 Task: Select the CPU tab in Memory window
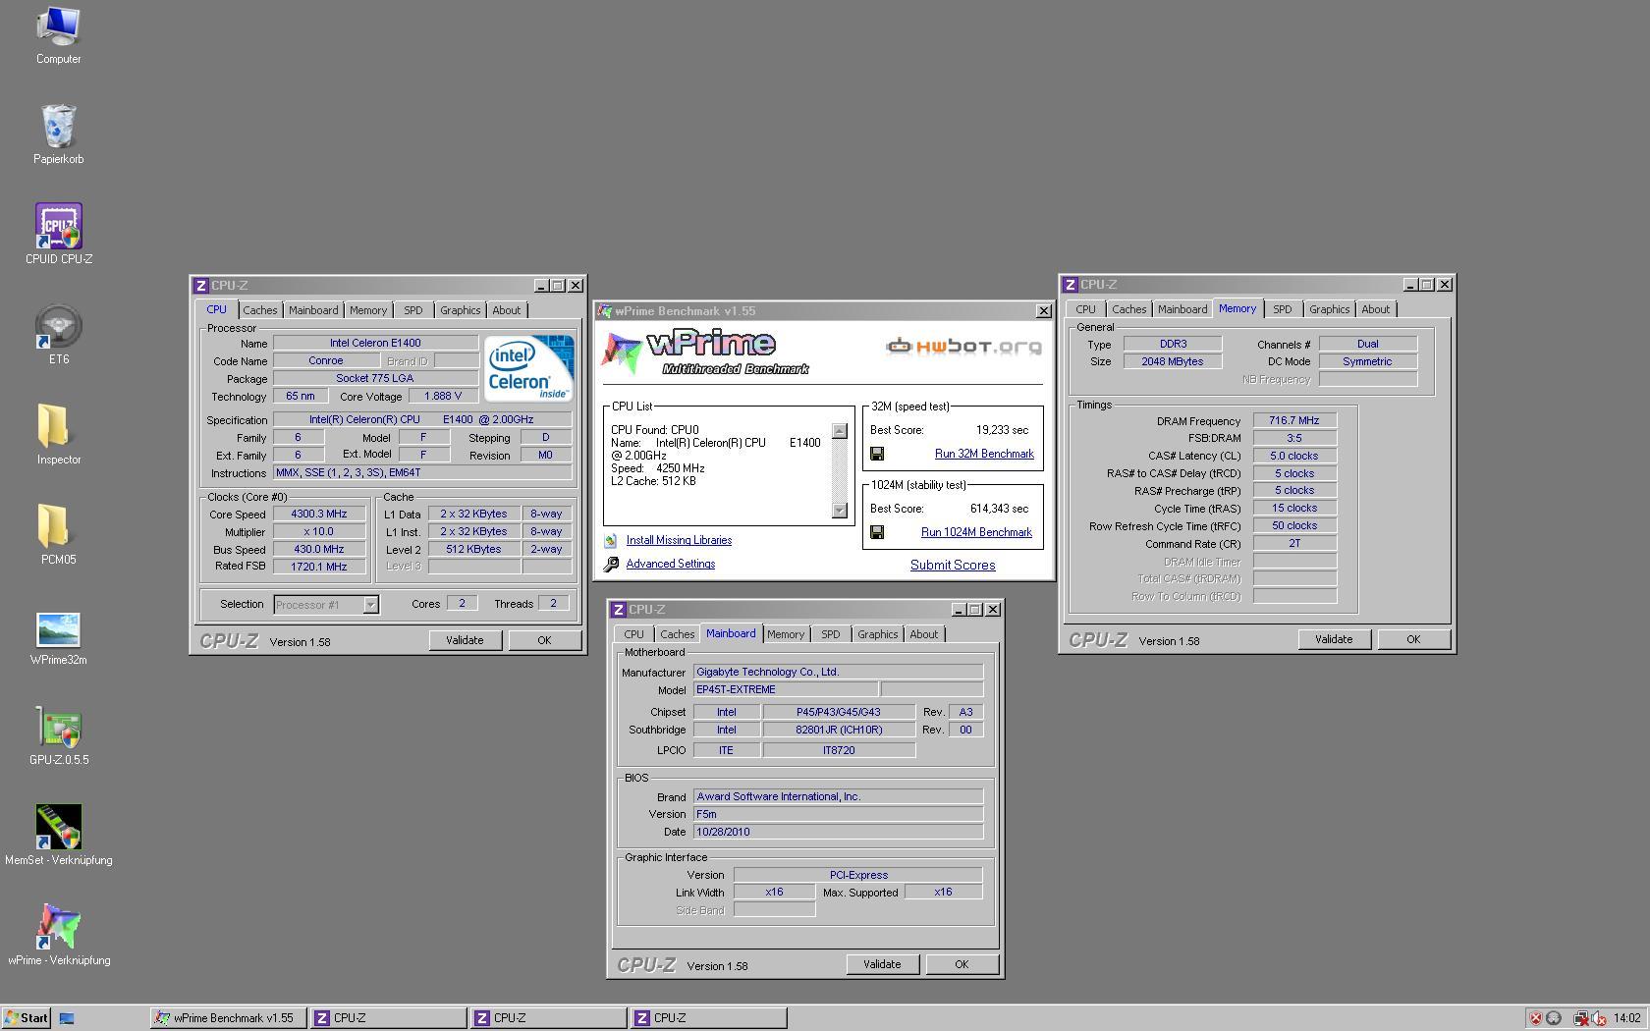tap(1085, 309)
